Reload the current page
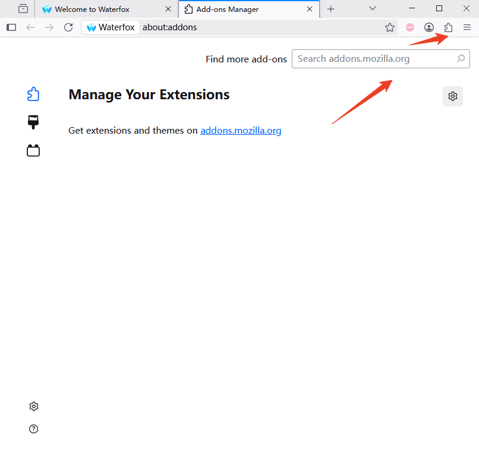Image resolution: width=479 pixels, height=461 pixels. [68, 27]
